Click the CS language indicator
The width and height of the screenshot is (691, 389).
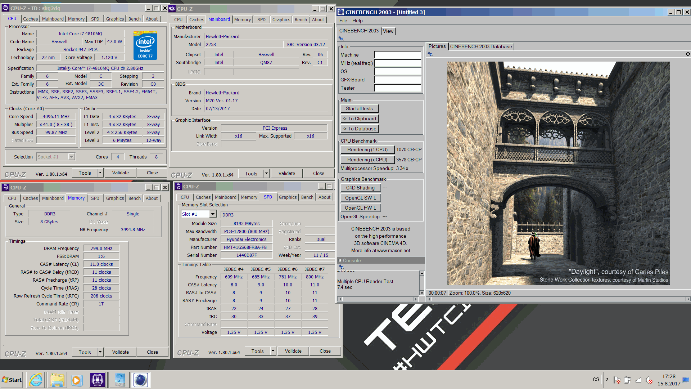(x=596, y=380)
